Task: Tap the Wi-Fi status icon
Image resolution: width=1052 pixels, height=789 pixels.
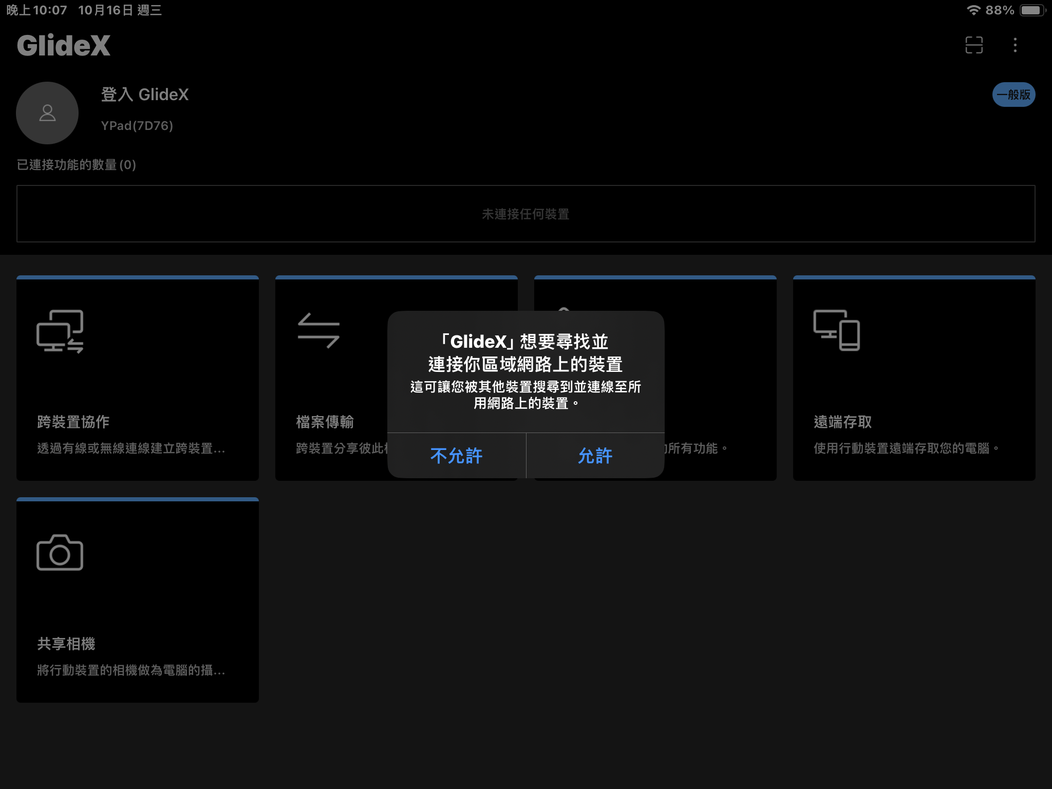Action: click(x=973, y=10)
